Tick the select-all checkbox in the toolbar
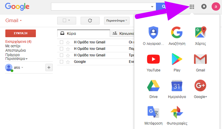 (64, 20)
